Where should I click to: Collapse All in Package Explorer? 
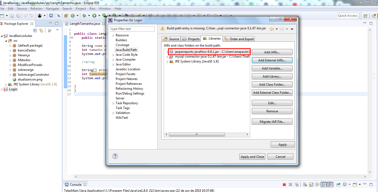[x=35, y=30]
